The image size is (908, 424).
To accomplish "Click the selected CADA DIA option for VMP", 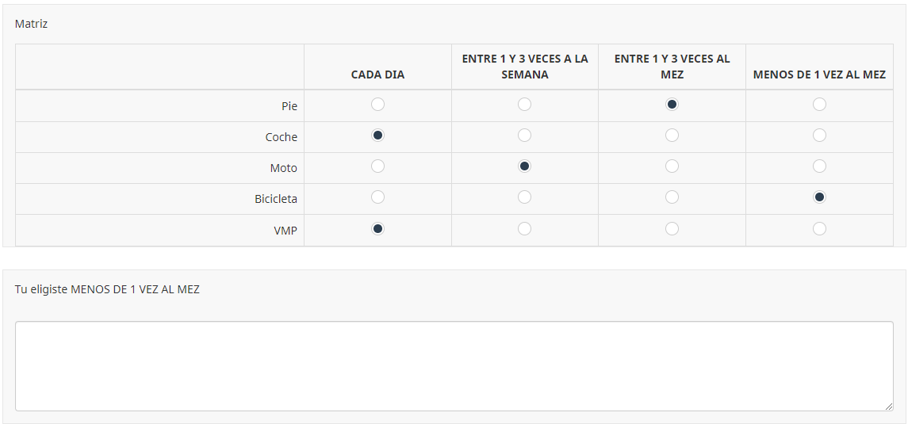I will coord(378,229).
